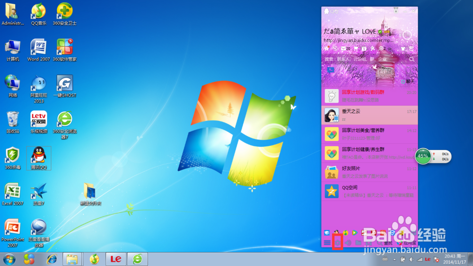Viewport: 473px width, 266px height.
Task: Open QQ Game penguin icon in app bar
Action: 336,232
